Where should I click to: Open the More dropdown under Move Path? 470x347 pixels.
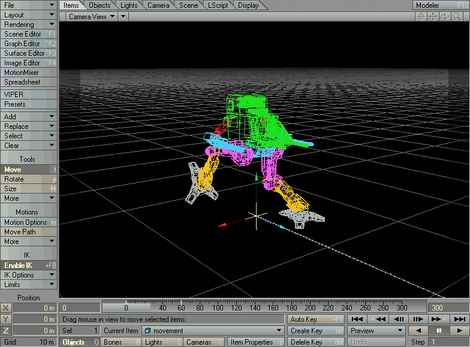[x=29, y=241]
